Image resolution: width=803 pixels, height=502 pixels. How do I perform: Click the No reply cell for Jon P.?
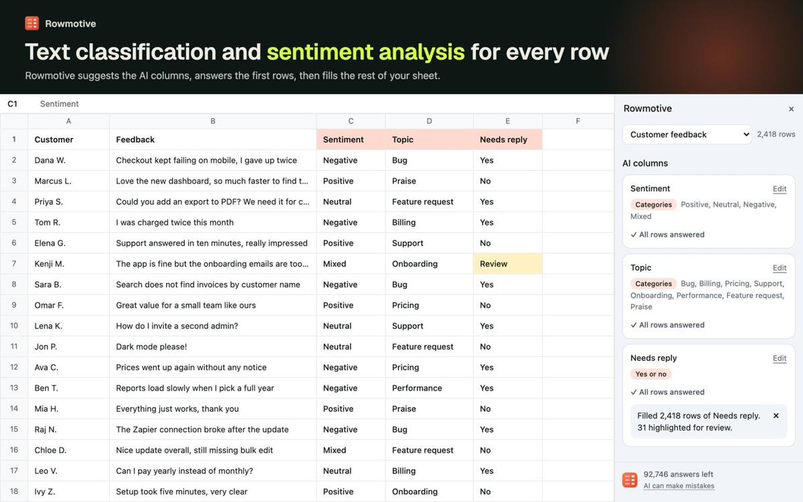coord(507,347)
